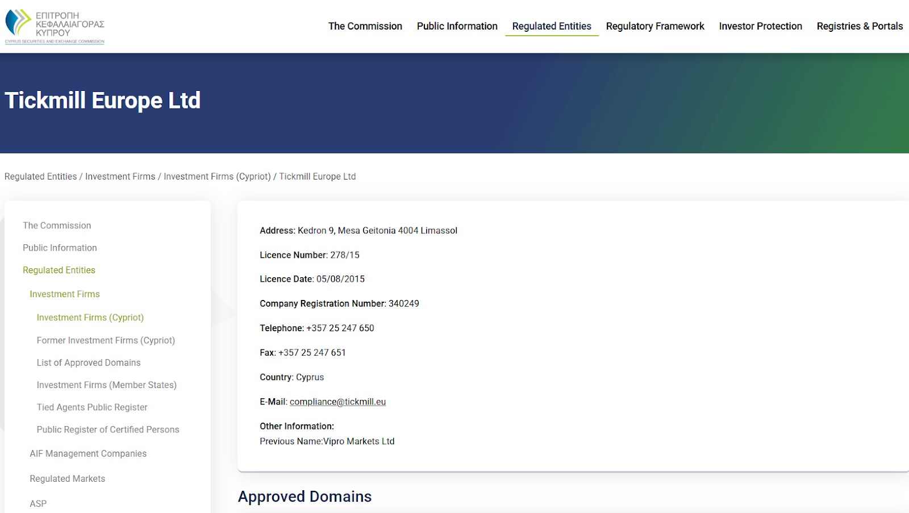Image resolution: width=909 pixels, height=513 pixels.
Task: Select The Commission in sidebar
Action: 57,226
